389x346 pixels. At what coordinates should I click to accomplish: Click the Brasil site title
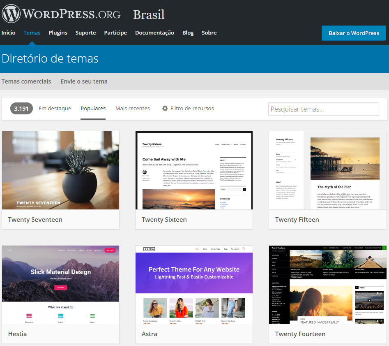tap(149, 14)
